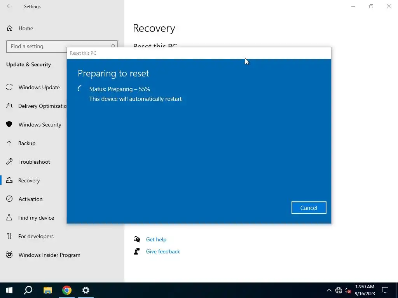
Task: Open taskbar Search
Action: 28,290
